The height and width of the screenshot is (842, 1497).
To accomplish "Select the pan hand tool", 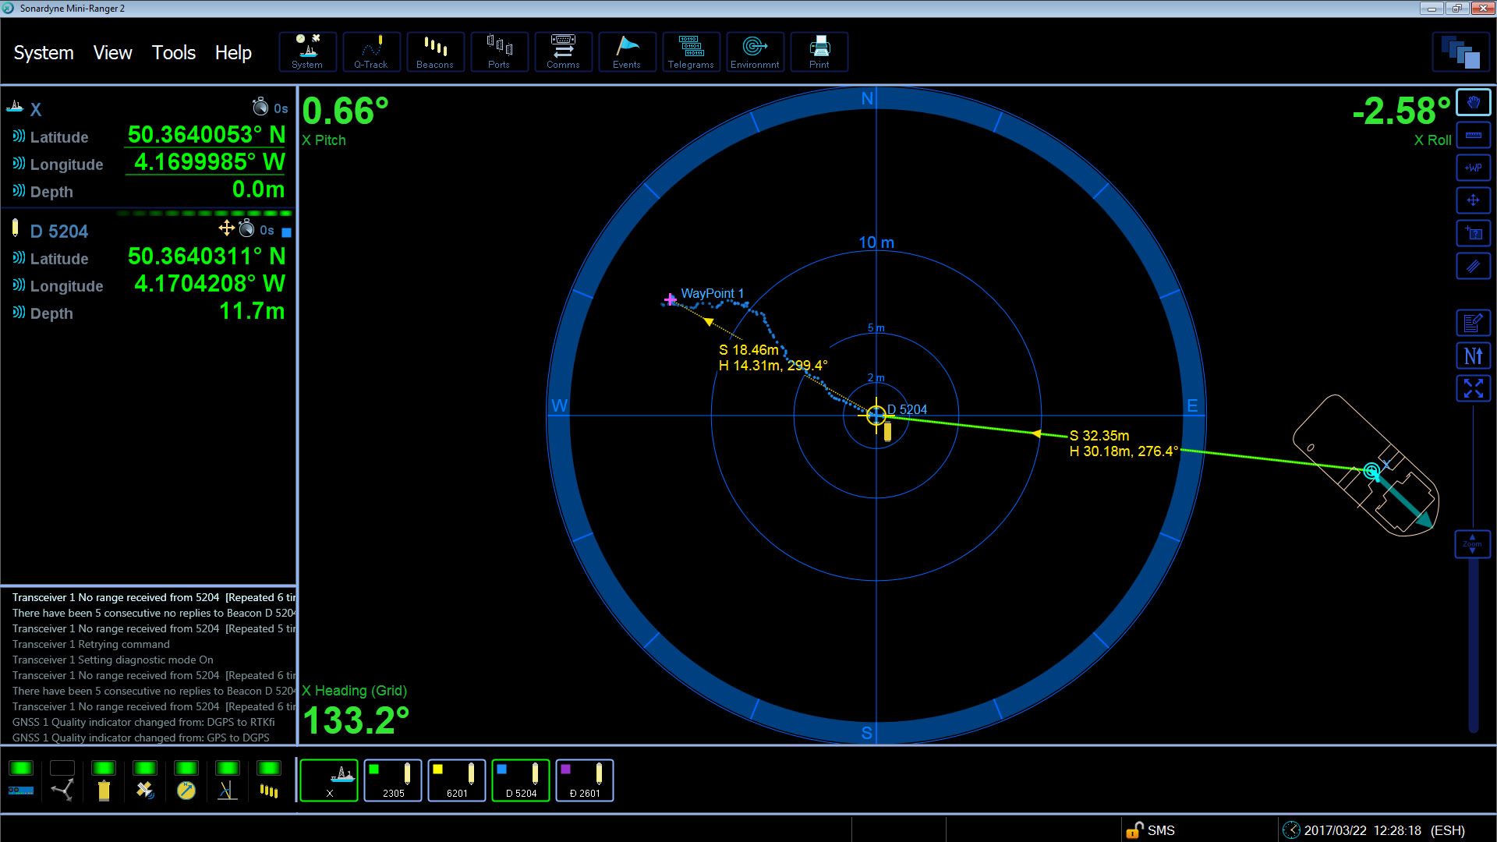I will (x=1473, y=103).
